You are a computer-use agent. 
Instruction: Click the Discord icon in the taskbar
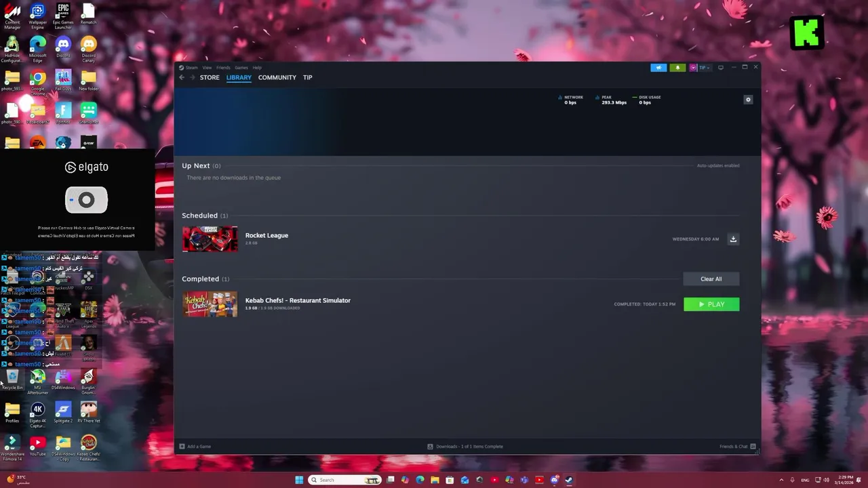[x=554, y=480]
